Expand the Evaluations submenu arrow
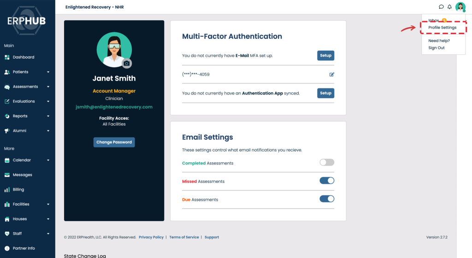Screen dimensions: 472x258 (48, 102)
